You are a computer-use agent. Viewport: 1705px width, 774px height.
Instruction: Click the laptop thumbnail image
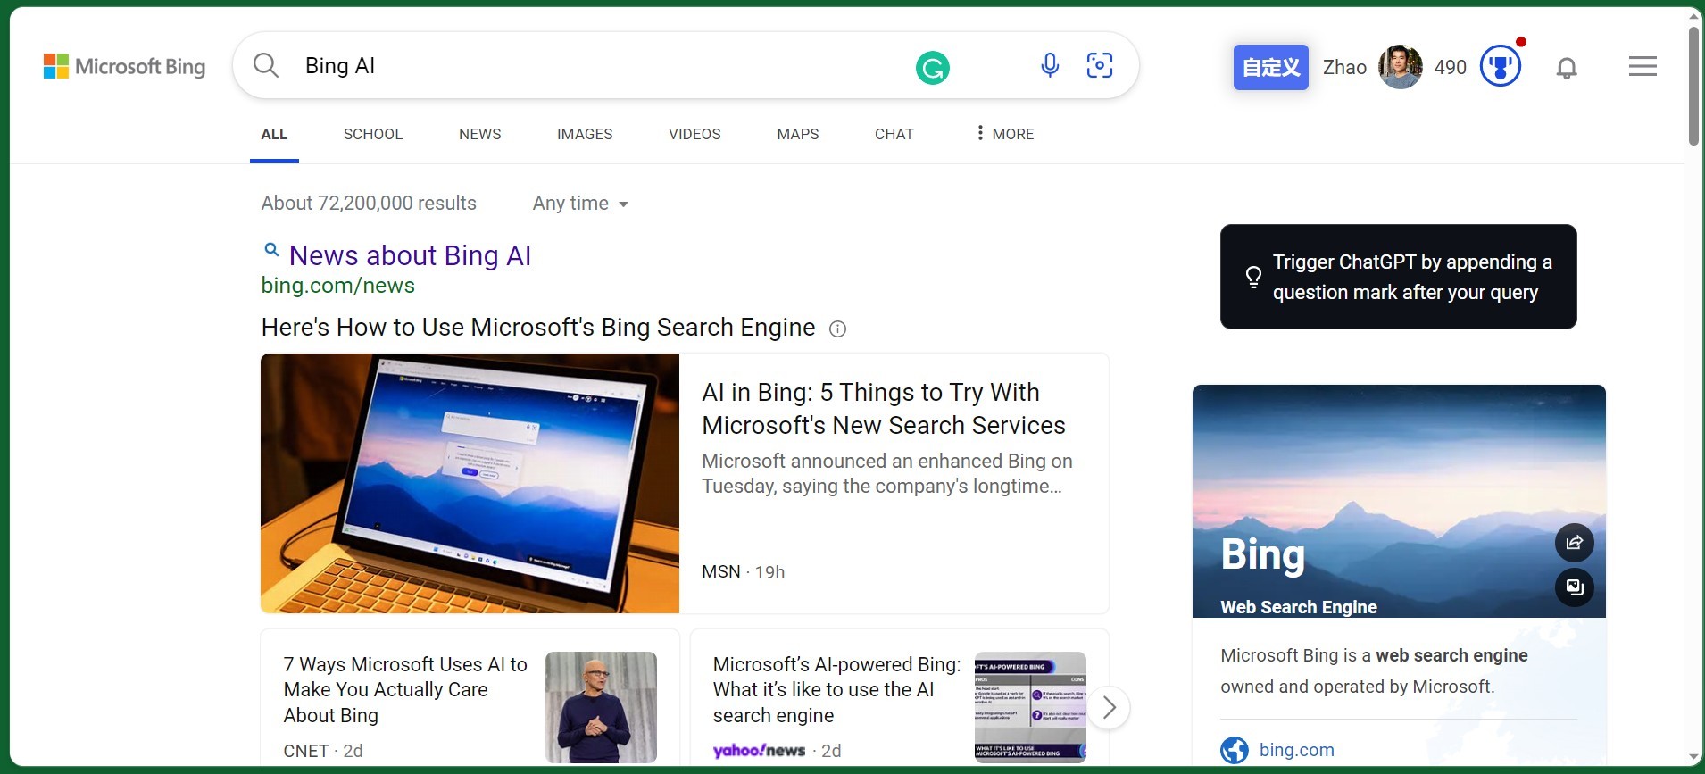coord(470,483)
